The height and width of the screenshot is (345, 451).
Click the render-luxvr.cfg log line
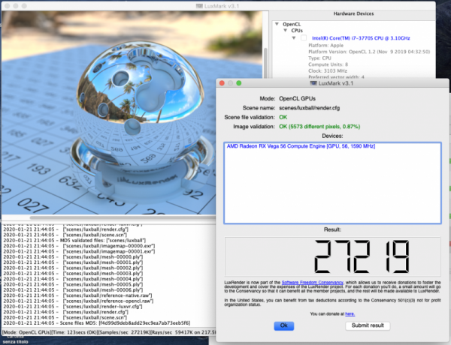pos(73,307)
